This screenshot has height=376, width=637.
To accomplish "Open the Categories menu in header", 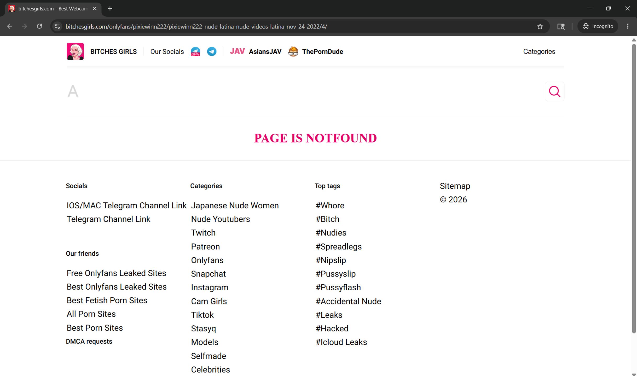I will click(539, 52).
